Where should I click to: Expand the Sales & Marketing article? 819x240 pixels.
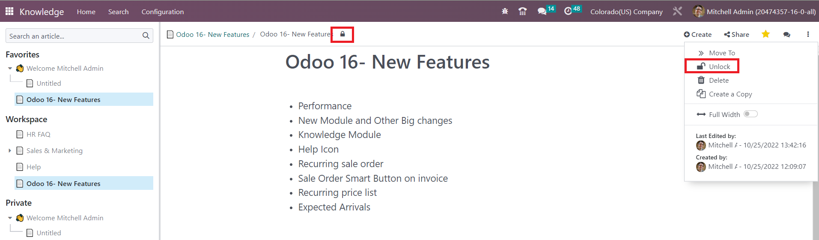pos(10,150)
